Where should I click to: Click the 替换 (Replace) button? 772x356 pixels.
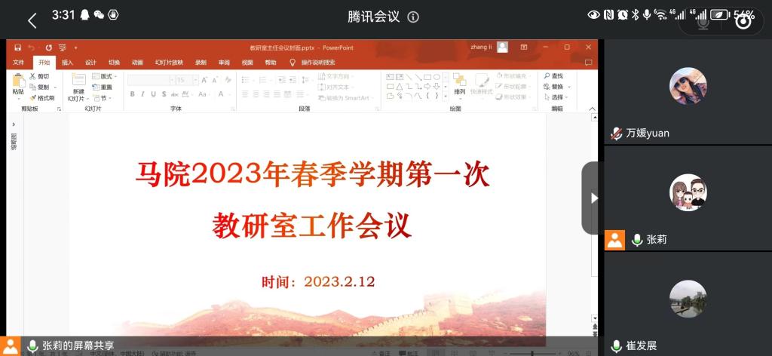[556, 87]
